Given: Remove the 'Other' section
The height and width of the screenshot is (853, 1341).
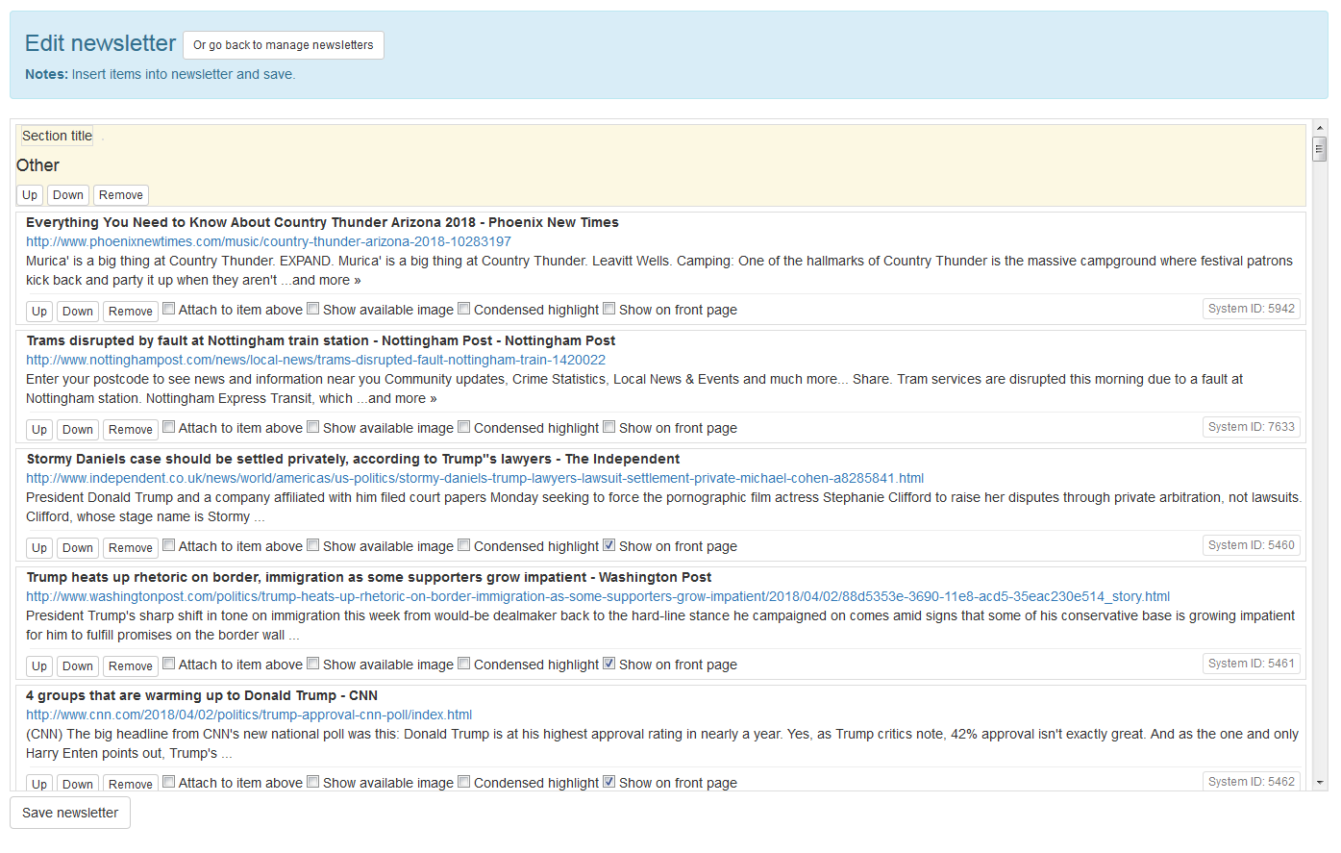Looking at the screenshot, I should (120, 195).
